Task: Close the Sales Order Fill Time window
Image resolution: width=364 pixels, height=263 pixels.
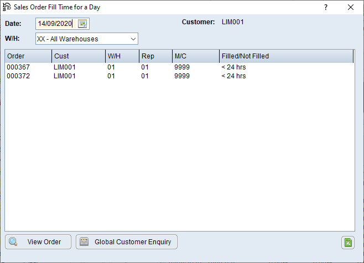Action: coord(350,7)
